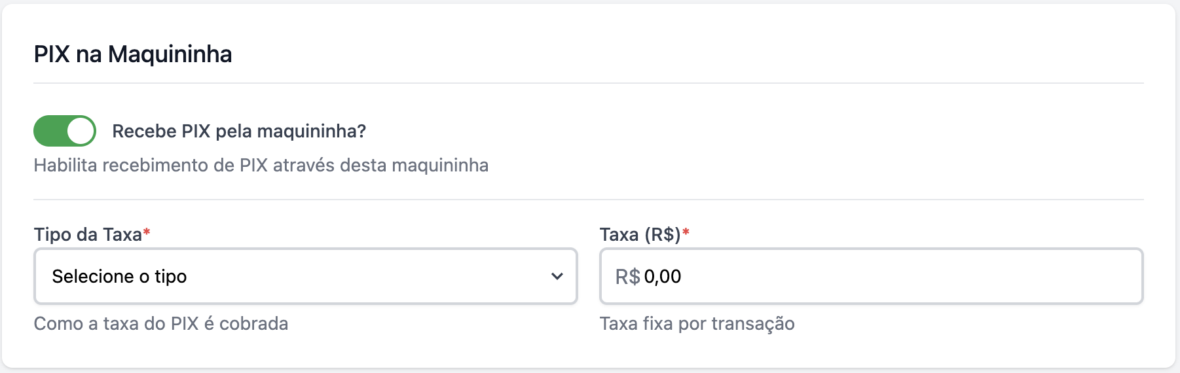The width and height of the screenshot is (1180, 373).
Task: Focus the Taxa (R$) input field
Action: coord(871,276)
